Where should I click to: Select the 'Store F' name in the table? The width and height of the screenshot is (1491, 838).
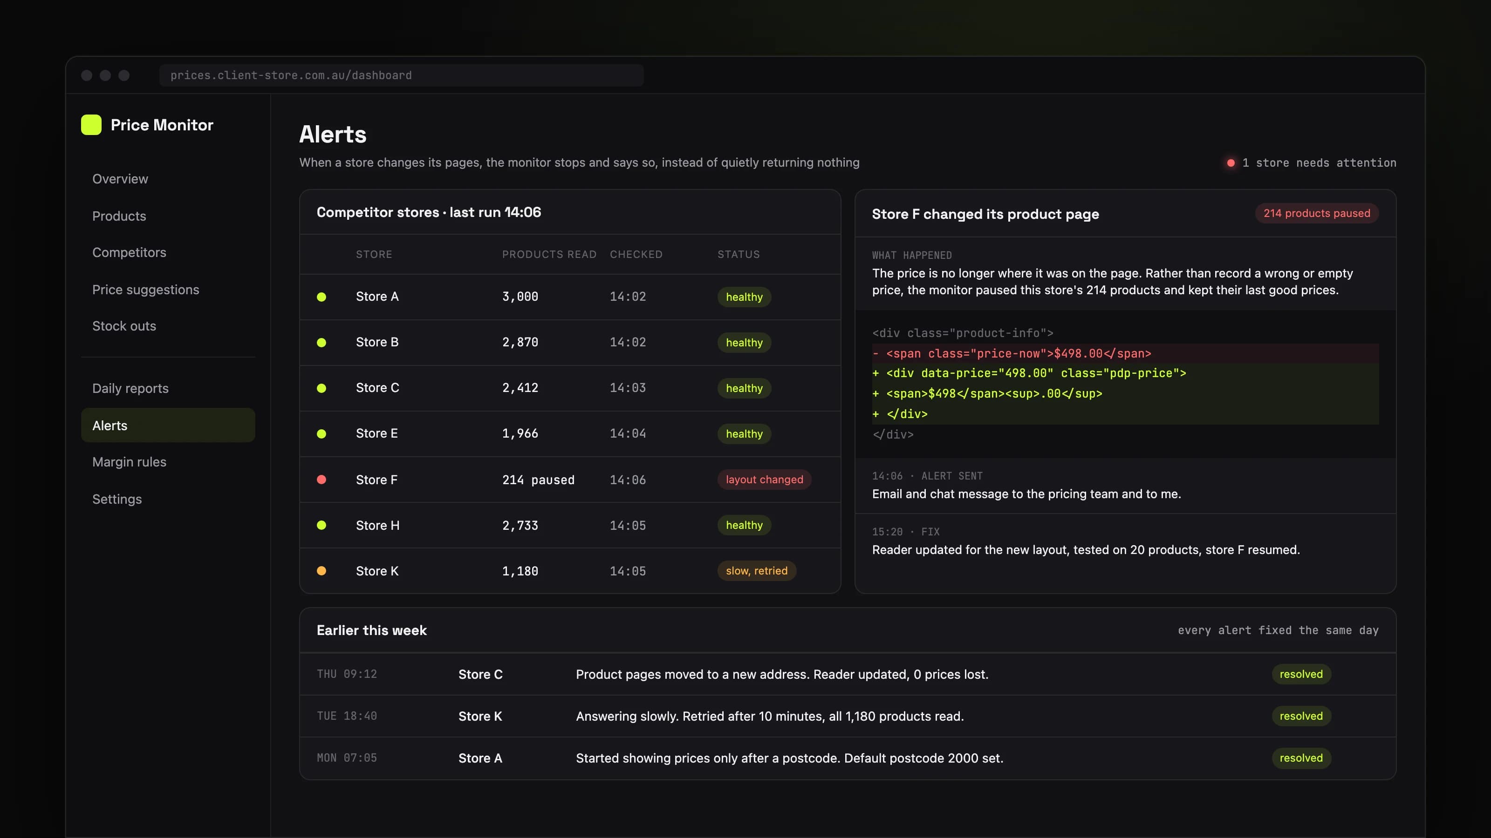(376, 480)
